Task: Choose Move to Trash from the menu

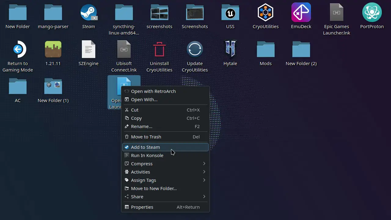Action: coord(146,137)
